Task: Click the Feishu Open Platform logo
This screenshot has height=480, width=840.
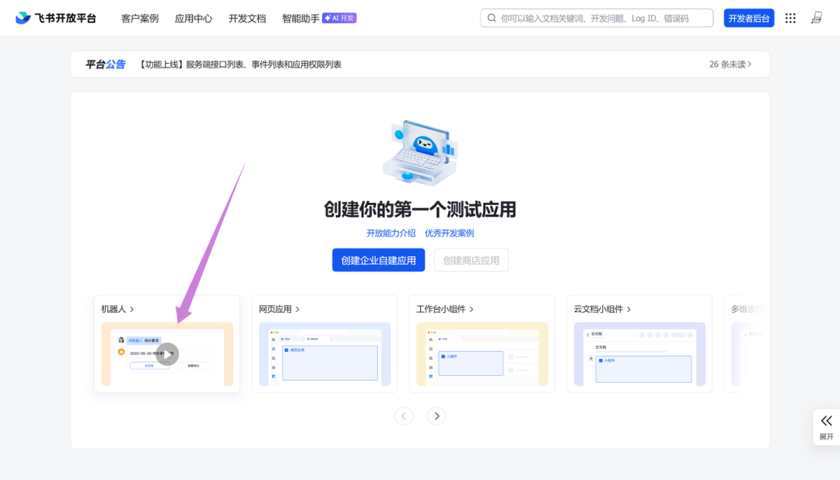Action: pyautogui.click(x=56, y=18)
